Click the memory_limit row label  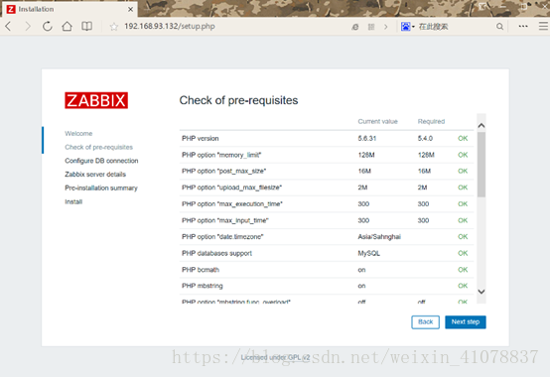[x=221, y=155]
